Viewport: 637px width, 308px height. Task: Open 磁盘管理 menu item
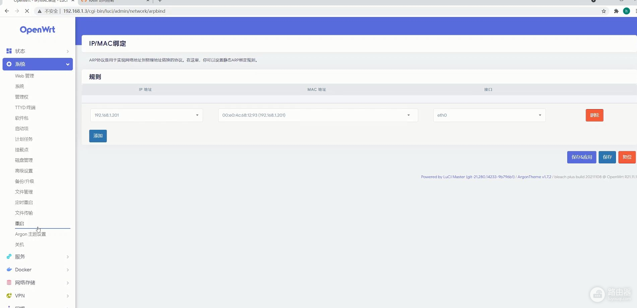[x=24, y=160]
